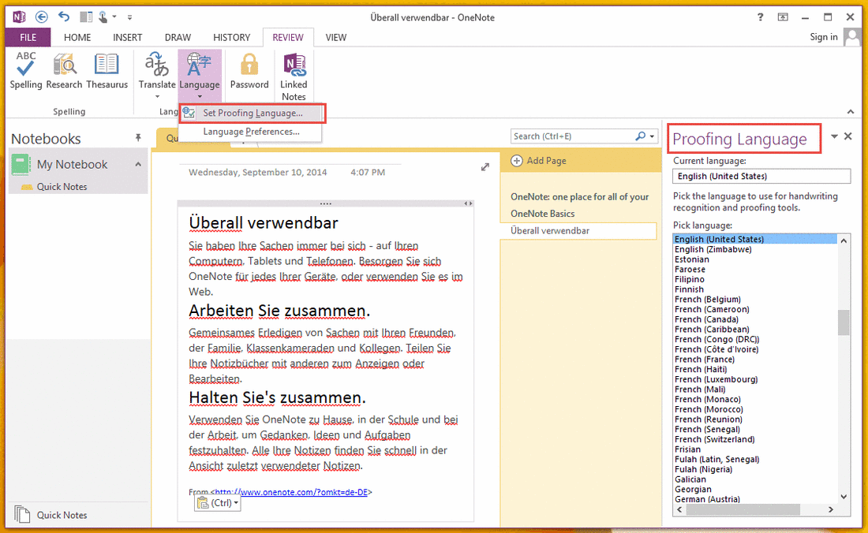
Task: Switch to the VIEW tab
Action: point(336,38)
